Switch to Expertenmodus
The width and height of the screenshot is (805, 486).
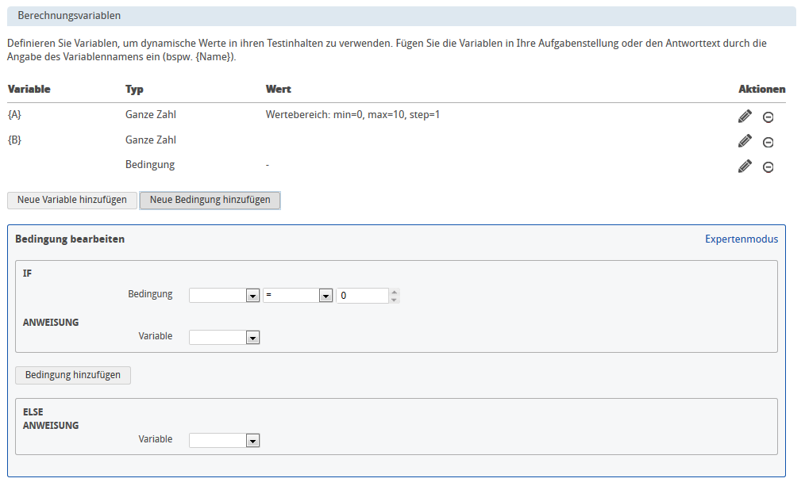click(741, 239)
